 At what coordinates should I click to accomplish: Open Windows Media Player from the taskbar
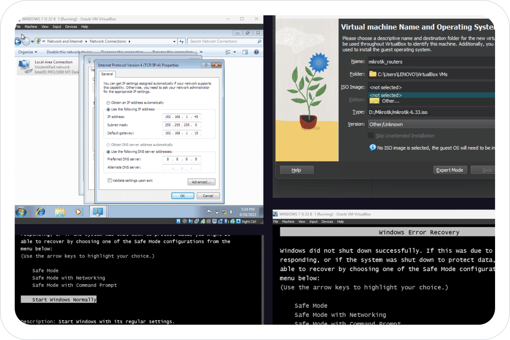[x=79, y=212]
